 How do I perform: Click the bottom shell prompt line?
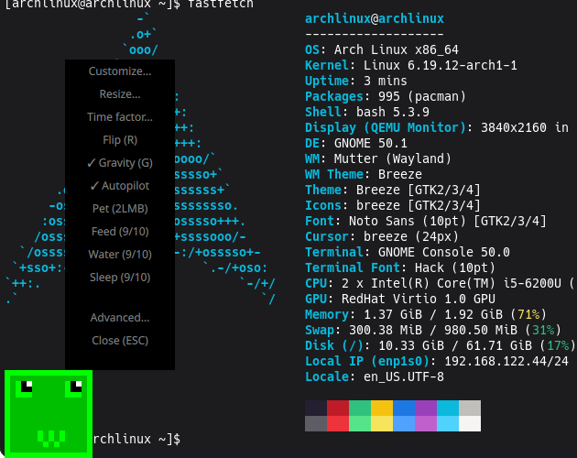[x=136, y=439]
